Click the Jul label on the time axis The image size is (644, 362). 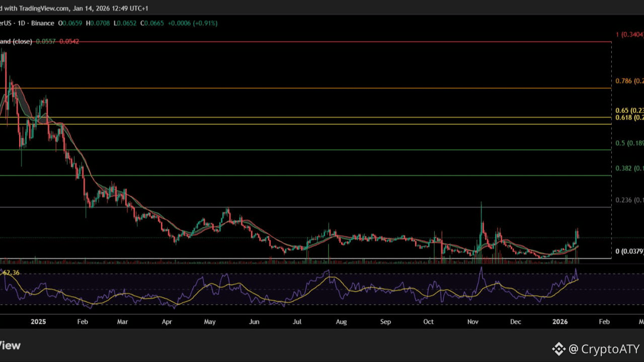[297, 321]
